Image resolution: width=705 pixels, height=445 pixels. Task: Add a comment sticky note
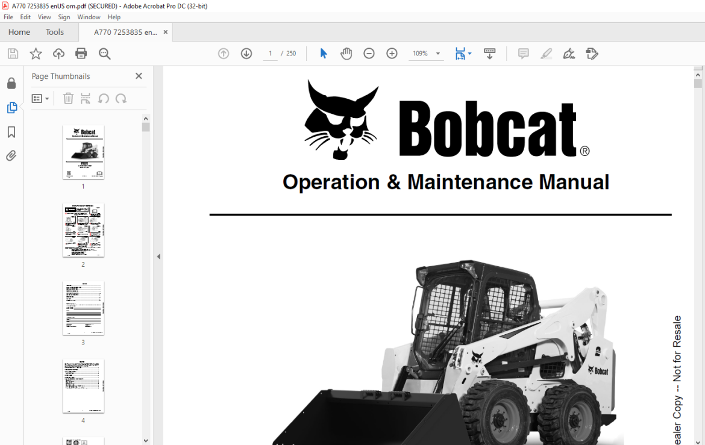coord(524,54)
